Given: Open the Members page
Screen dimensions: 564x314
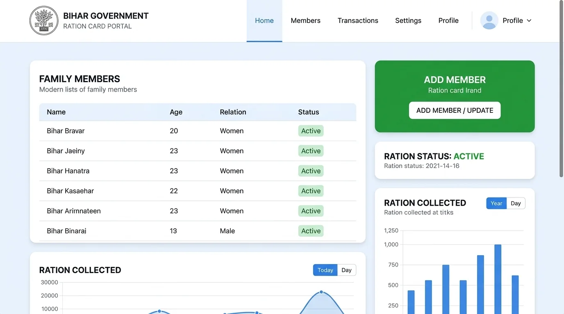Looking at the screenshot, I should tap(305, 20).
